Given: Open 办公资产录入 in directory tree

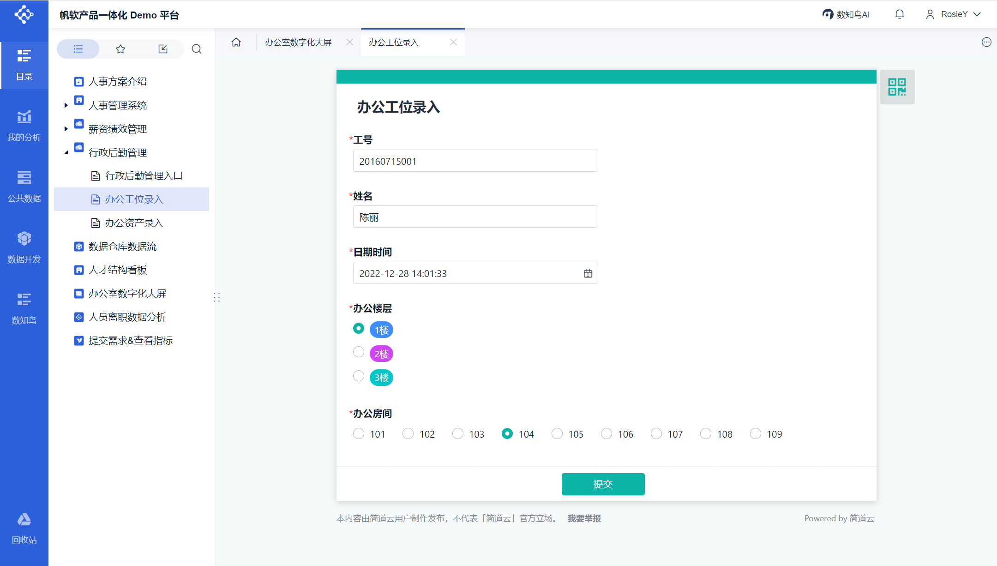Looking at the screenshot, I should (x=134, y=223).
